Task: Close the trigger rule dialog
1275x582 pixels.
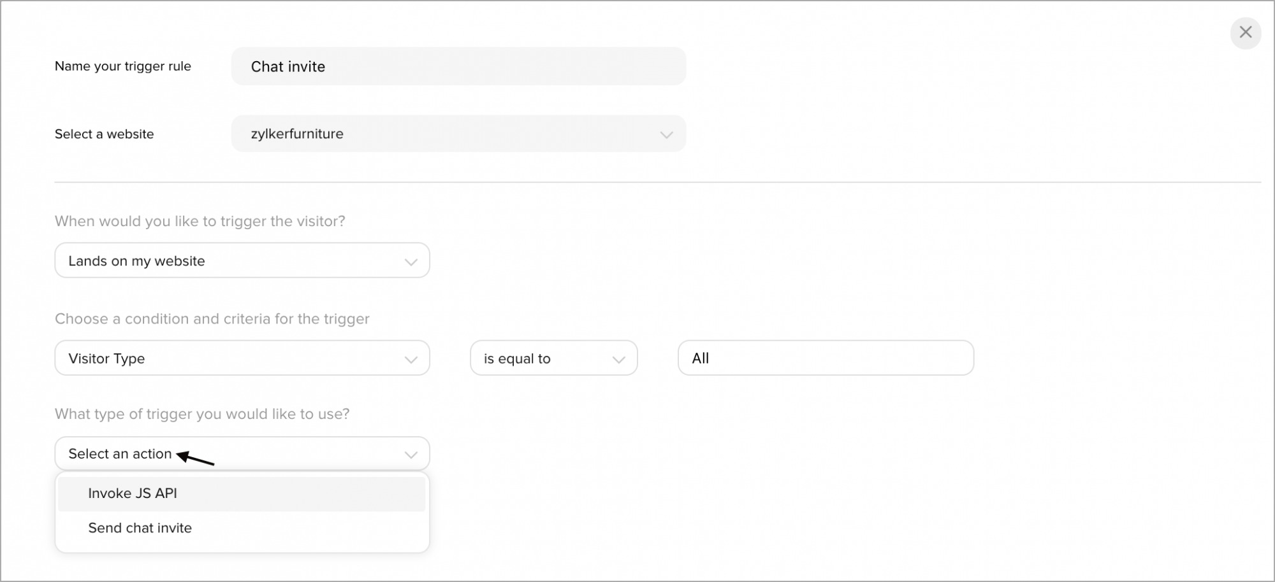Action: point(1245,32)
